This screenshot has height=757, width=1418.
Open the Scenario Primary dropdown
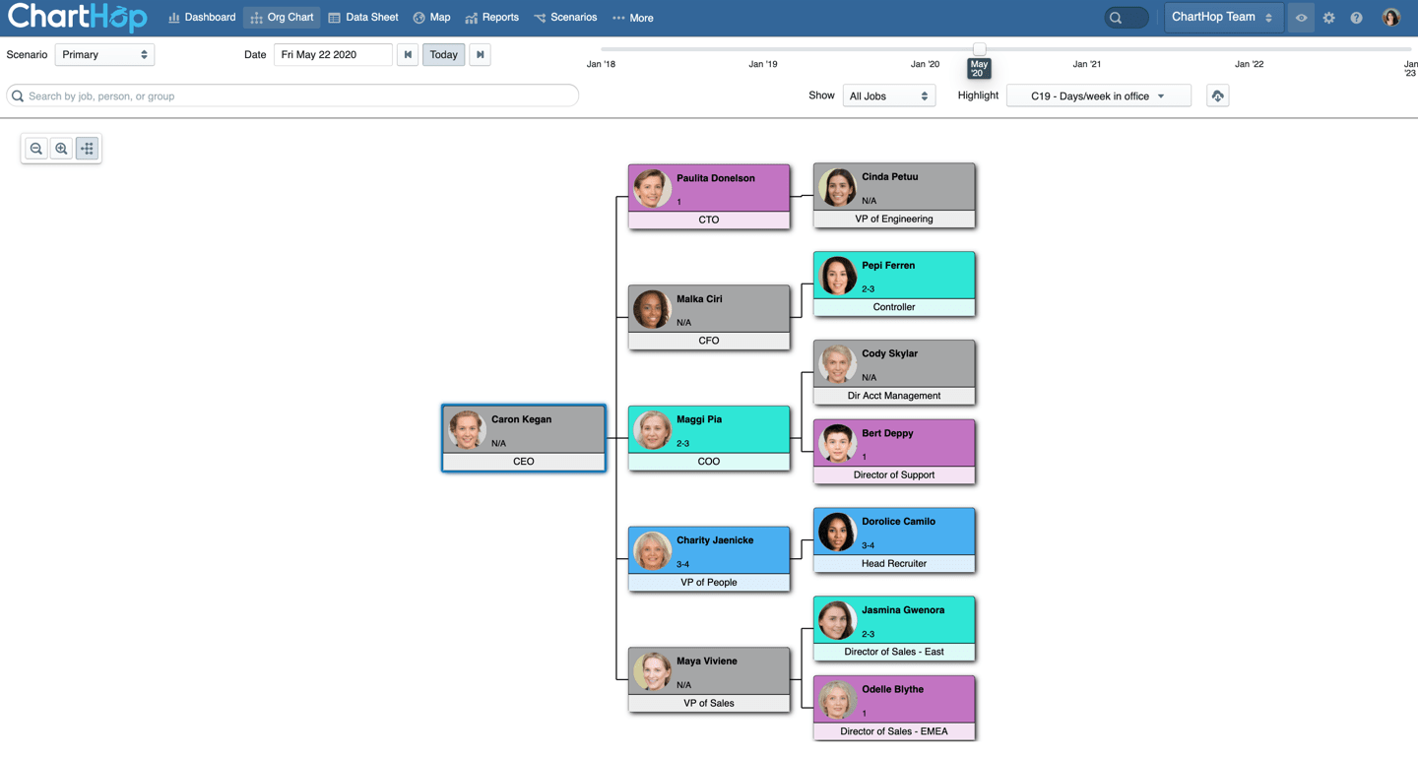pos(104,55)
